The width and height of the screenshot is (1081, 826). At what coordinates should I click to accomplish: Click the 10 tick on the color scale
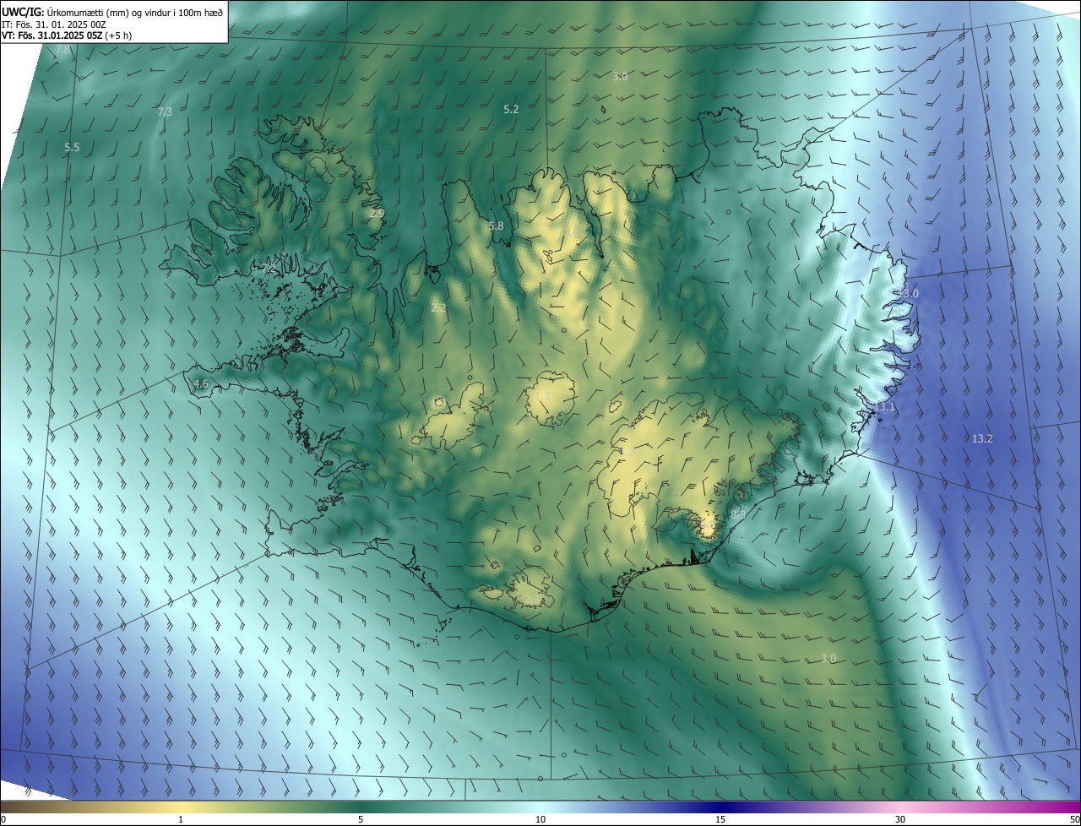[540, 819]
